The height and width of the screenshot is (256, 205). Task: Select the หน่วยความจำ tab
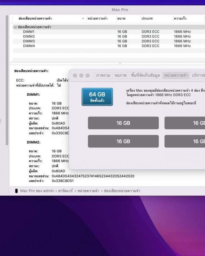[176, 76]
